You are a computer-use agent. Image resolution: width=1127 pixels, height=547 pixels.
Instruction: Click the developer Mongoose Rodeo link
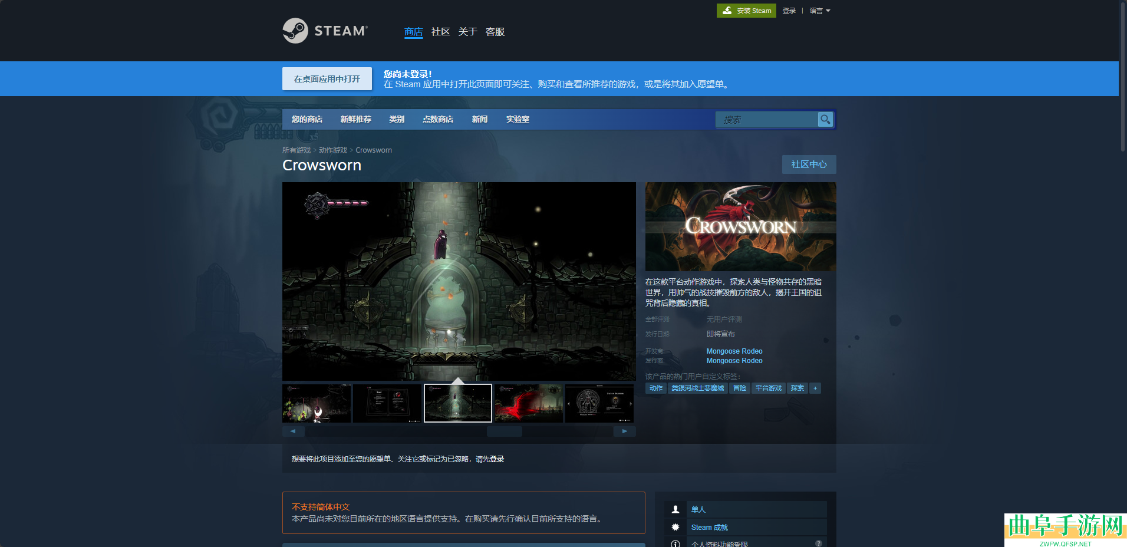coord(734,351)
